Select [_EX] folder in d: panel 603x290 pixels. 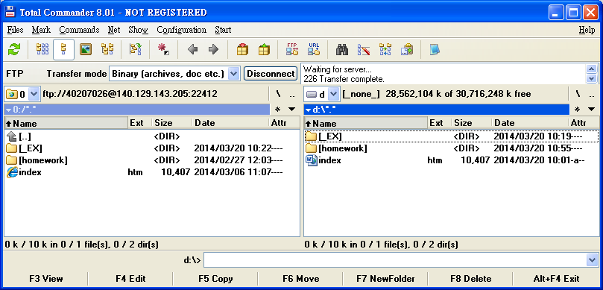point(452,136)
